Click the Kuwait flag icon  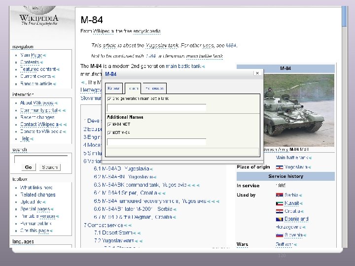280,203
